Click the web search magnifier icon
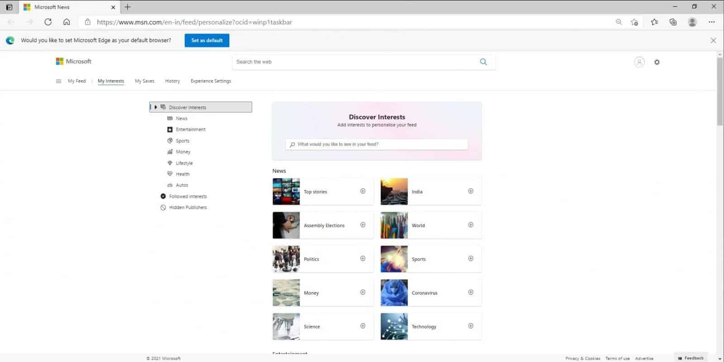The image size is (724, 362). click(x=483, y=62)
